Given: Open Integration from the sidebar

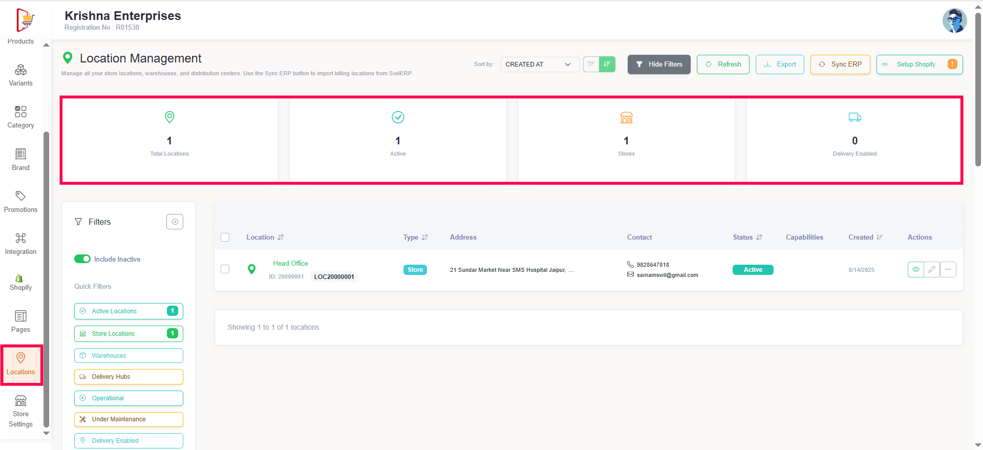Looking at the screenshot, I should pos(20,244).
